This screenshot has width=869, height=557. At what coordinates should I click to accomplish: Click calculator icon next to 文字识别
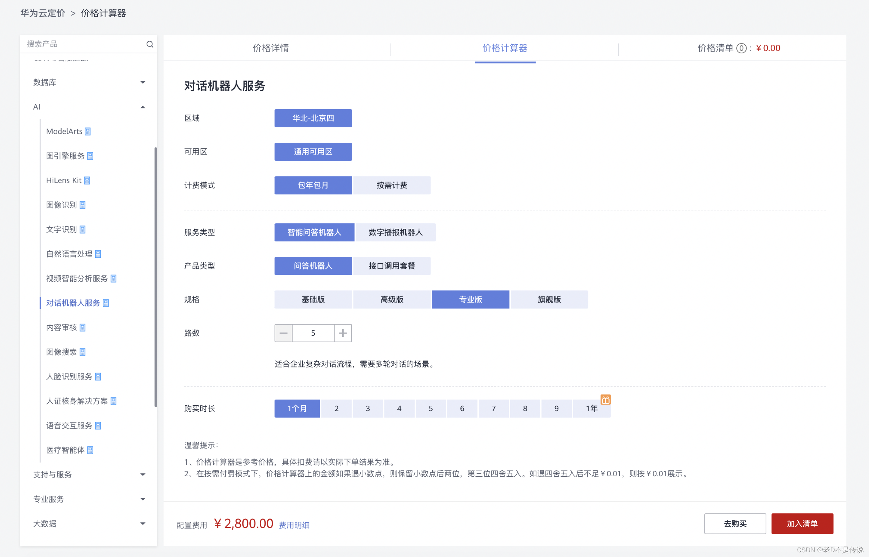point(83,230)
